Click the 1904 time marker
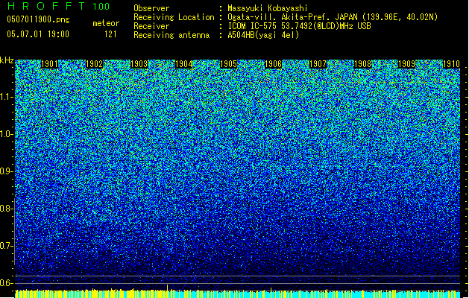Viewport: 469px width, 298px height. click(183, 64)
